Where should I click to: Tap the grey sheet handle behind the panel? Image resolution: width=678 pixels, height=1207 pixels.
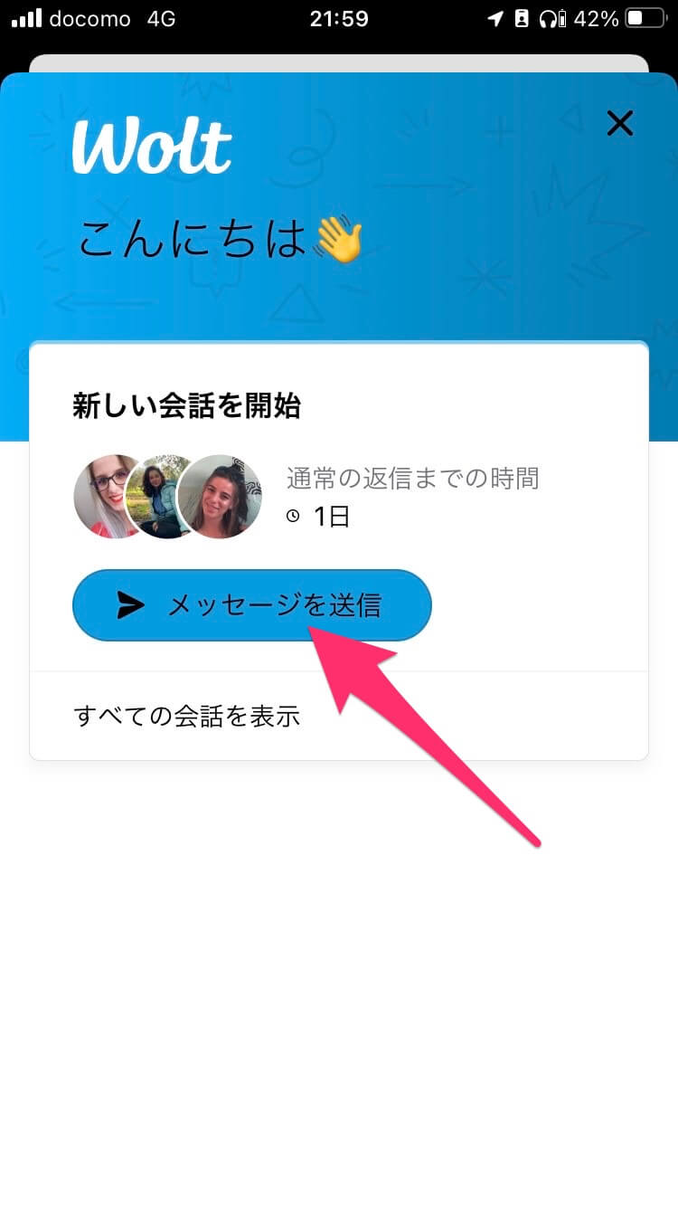pos(339,63)
